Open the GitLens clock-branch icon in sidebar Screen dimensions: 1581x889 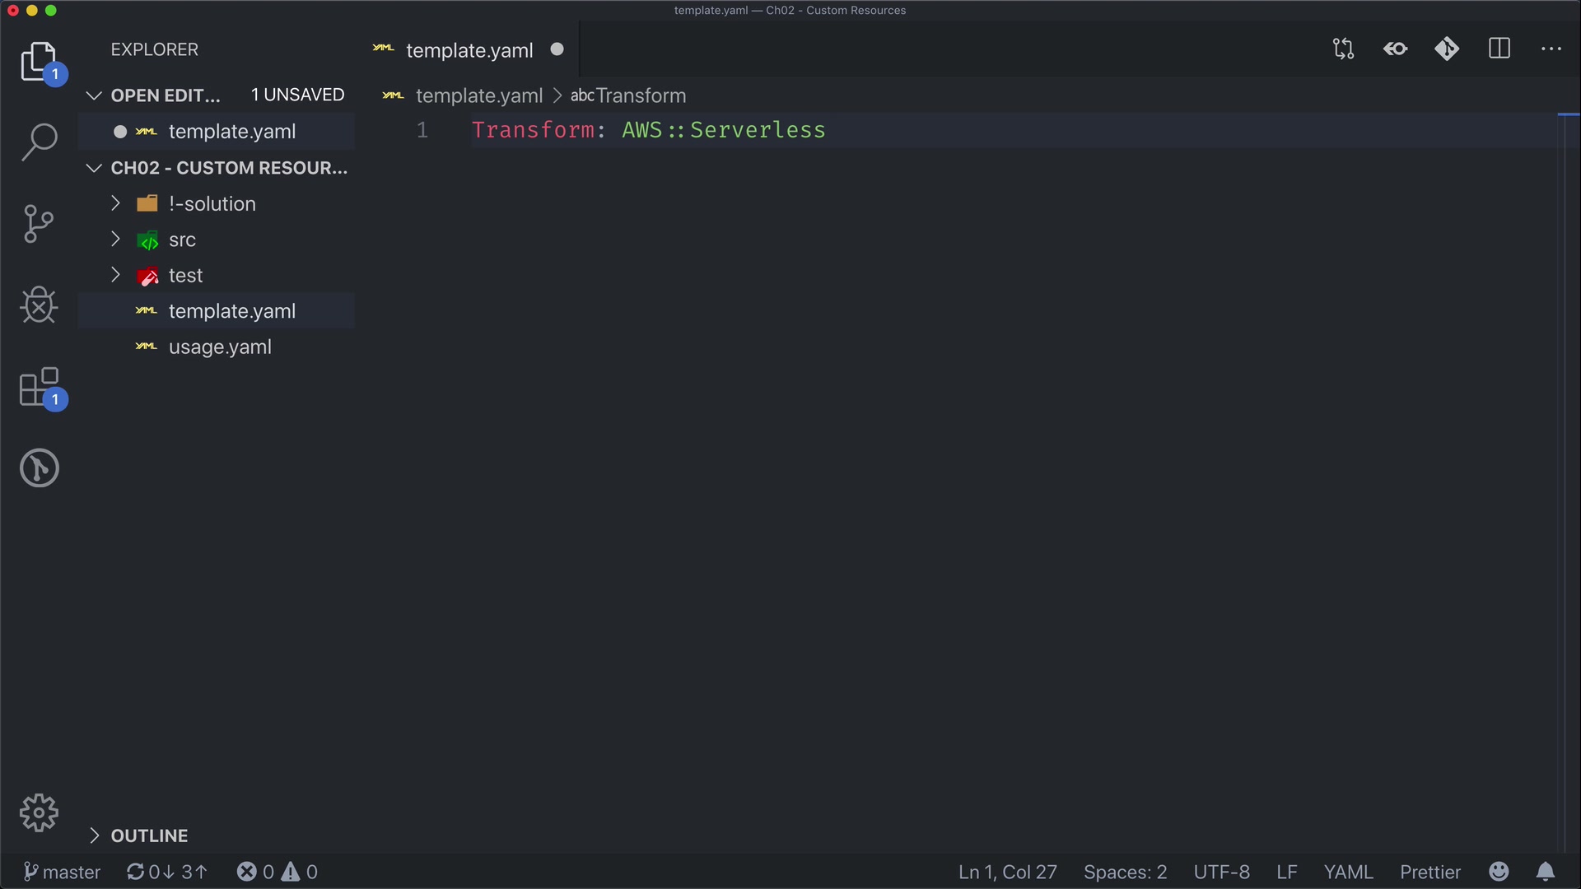tap(39, 468)
